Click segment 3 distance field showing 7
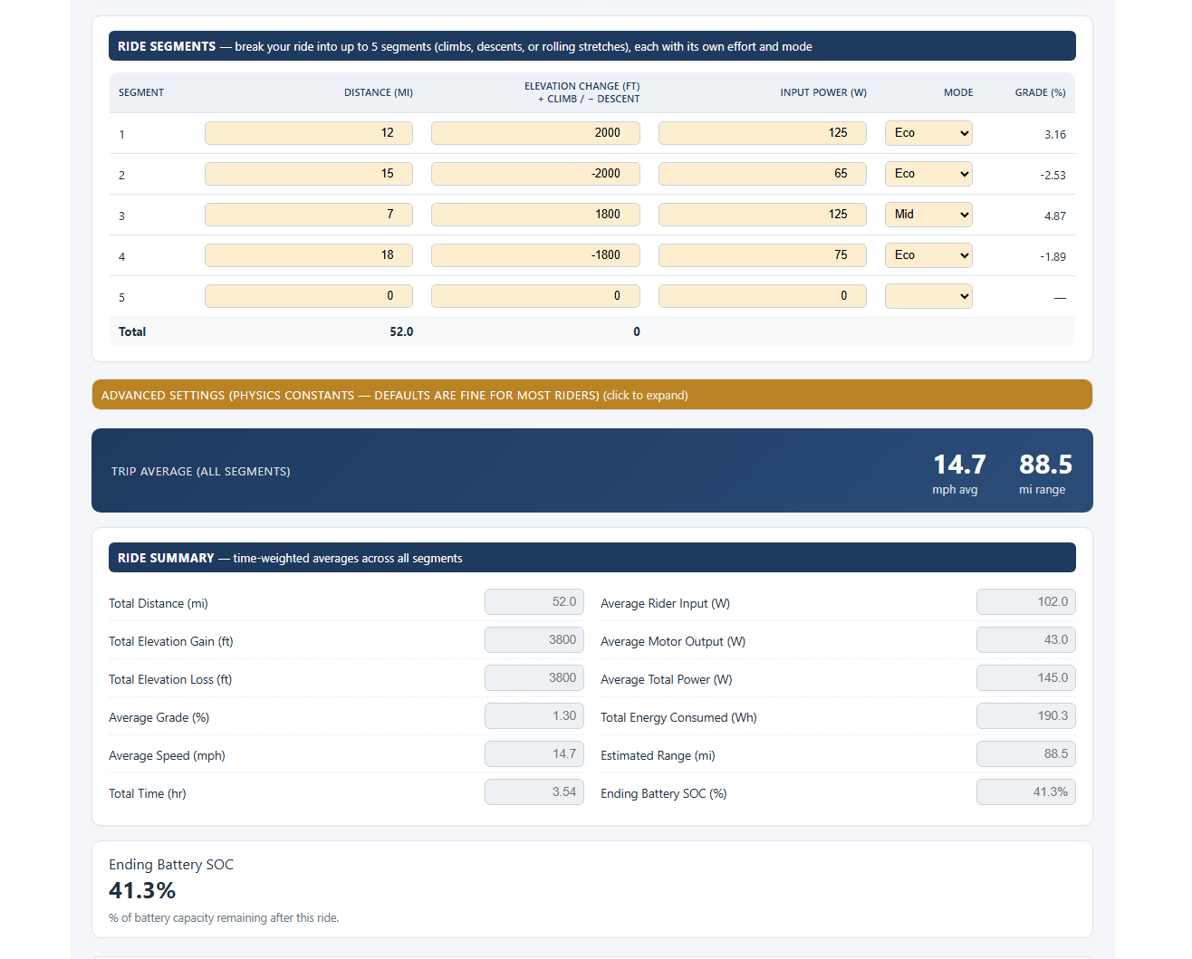The image size is (1192, 959). coord(309,215)
